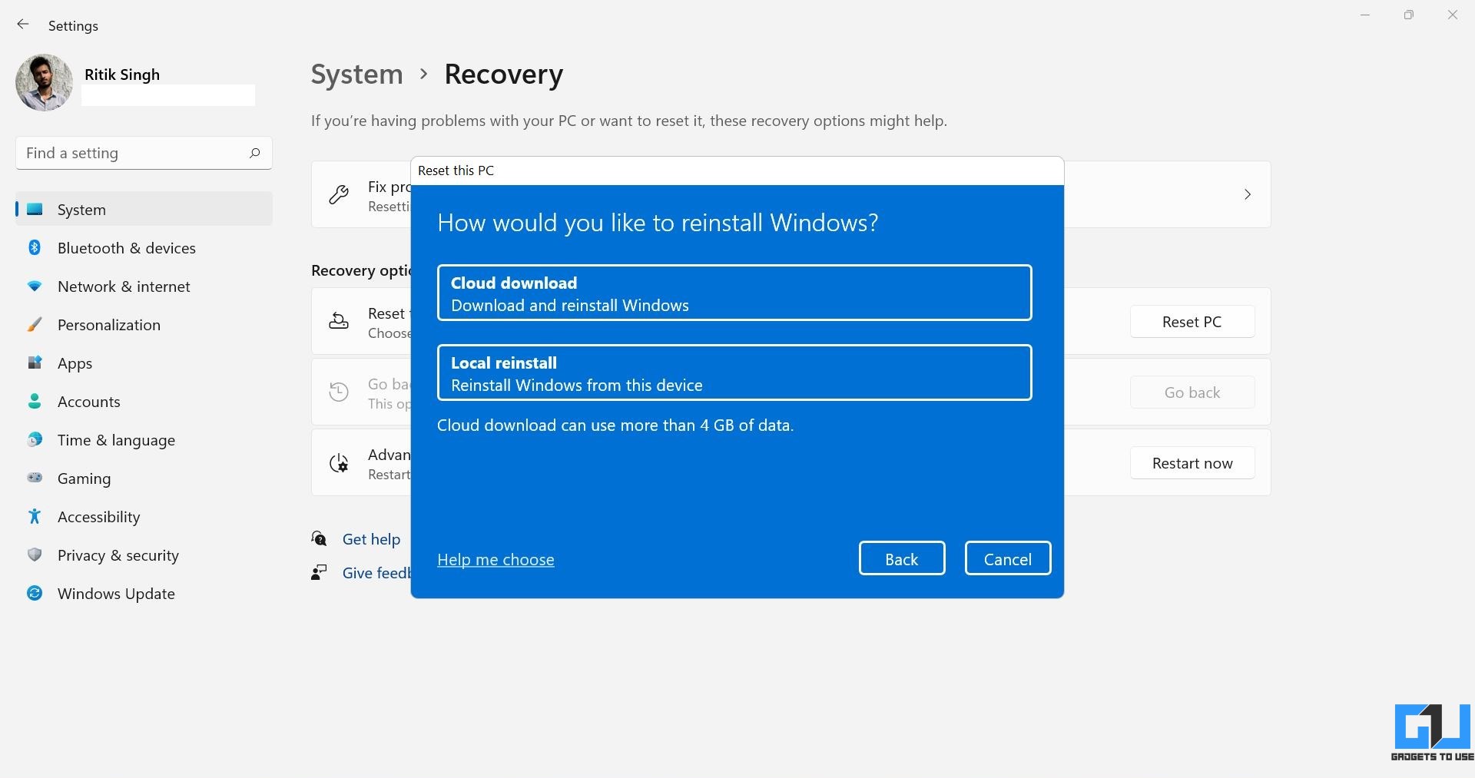The image size is (1475, 778).
Task: Click Ritik Singh profile picture
Action: coord(44,82)
